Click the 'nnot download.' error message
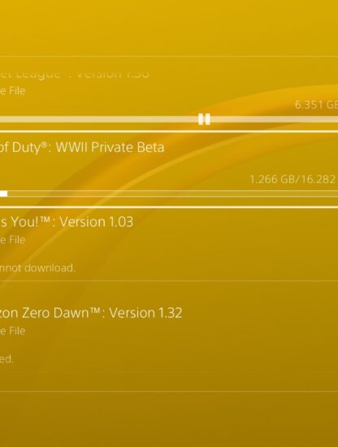The image size is (338, 447). tap(37, 268)
